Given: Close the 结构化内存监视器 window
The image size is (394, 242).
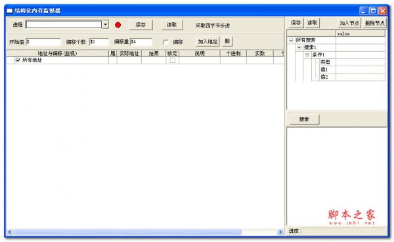Looking at the screenshot, I should click(x=383, y=10).
